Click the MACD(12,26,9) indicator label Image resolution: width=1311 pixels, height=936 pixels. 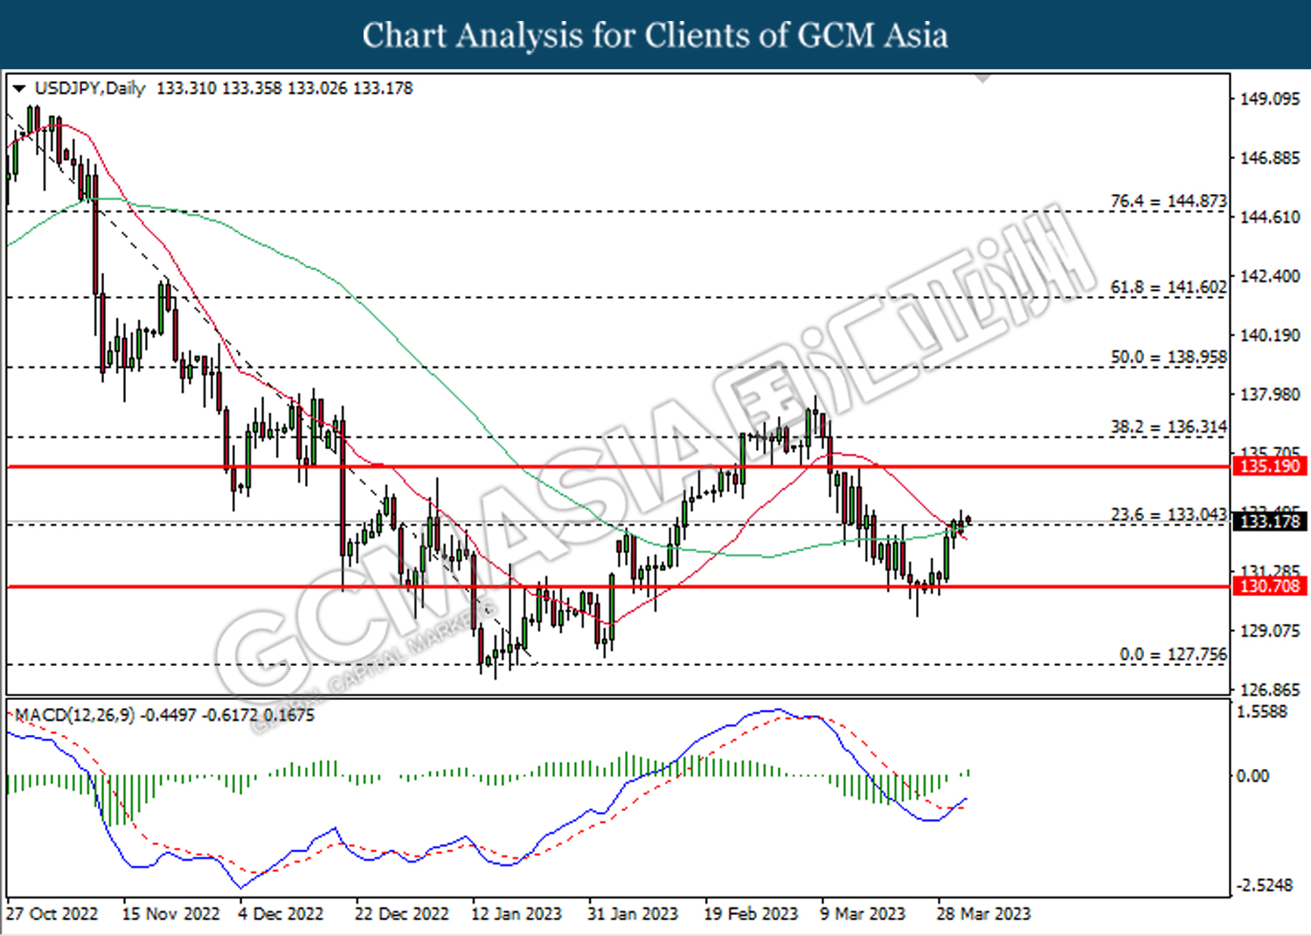pos(75,715)
